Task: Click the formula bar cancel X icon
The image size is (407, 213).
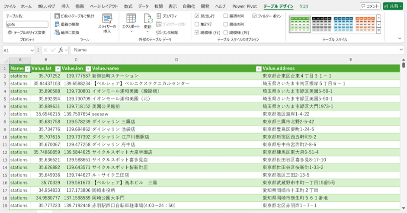Action: point(45,50)
